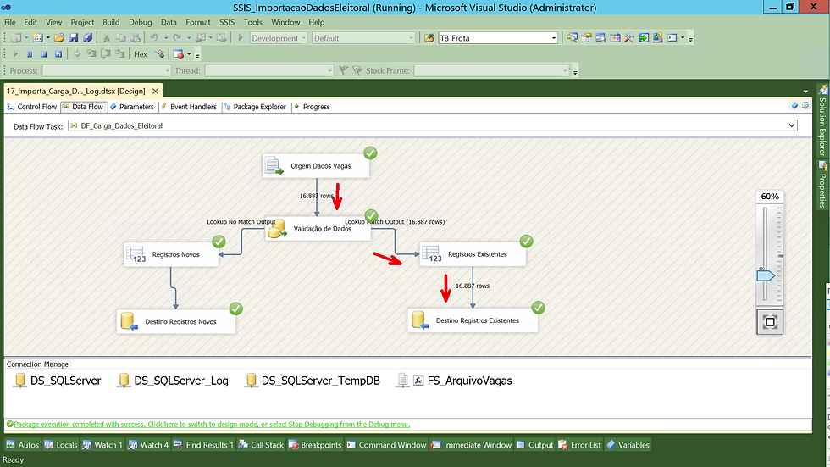
Task: Select the Destino Registros Existentes destination
Action: [473, 320]
